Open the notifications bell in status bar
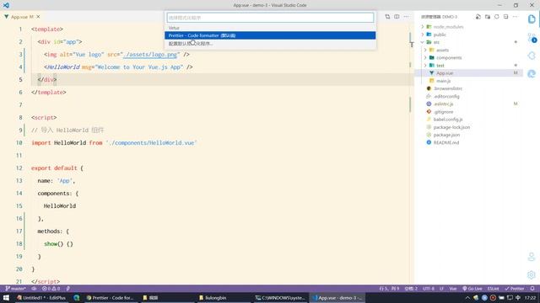The width and height of the screenshot is (540, 303). [x=532, y=289]
